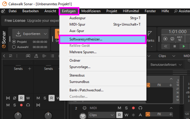
Task: Click the list icon in console toolbar
Action: click(x=52, y=56)
